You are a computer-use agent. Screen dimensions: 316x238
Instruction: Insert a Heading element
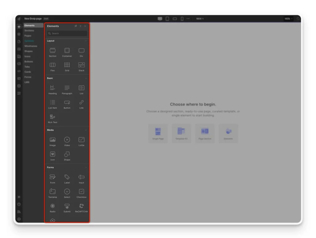pos(52,90)
